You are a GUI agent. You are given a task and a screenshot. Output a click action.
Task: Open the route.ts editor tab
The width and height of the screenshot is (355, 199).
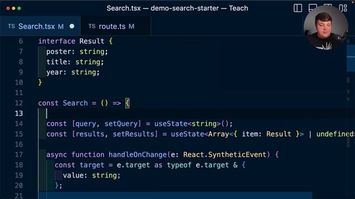pyautogui.click(x=115, y=27)
